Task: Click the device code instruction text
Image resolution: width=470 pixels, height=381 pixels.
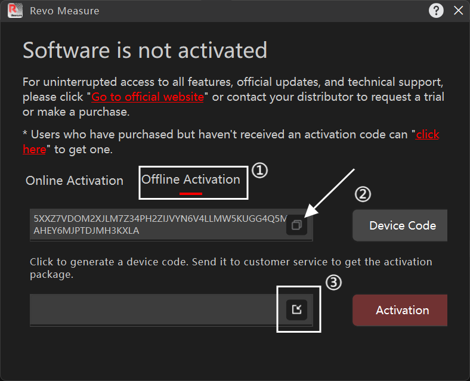Action: 231,268
